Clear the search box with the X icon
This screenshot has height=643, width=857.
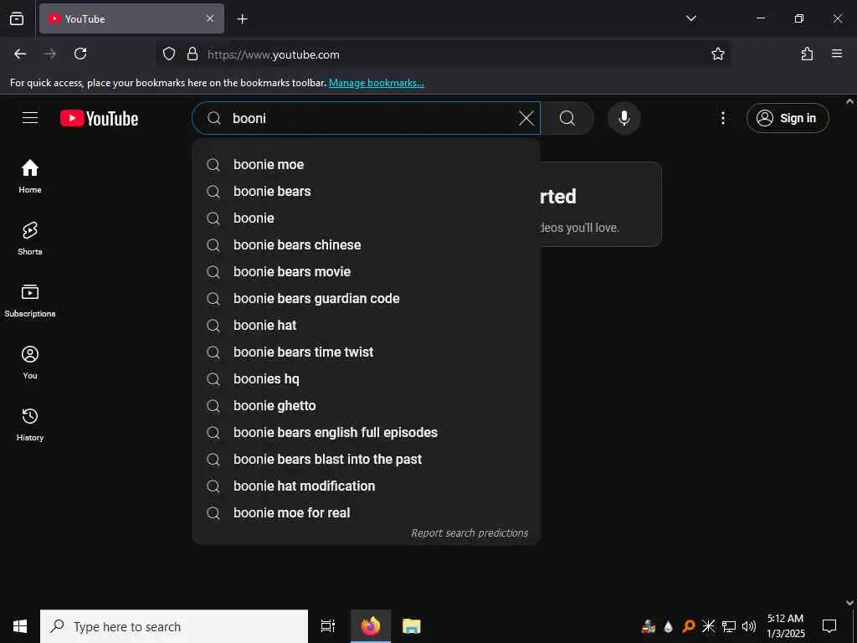(x=526, y=118)
